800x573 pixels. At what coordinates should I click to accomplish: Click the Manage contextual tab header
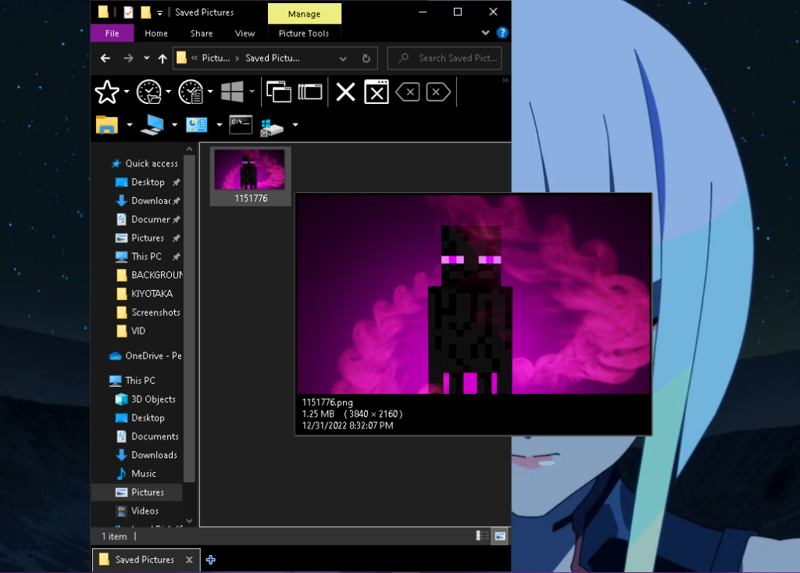pos(305,14)
